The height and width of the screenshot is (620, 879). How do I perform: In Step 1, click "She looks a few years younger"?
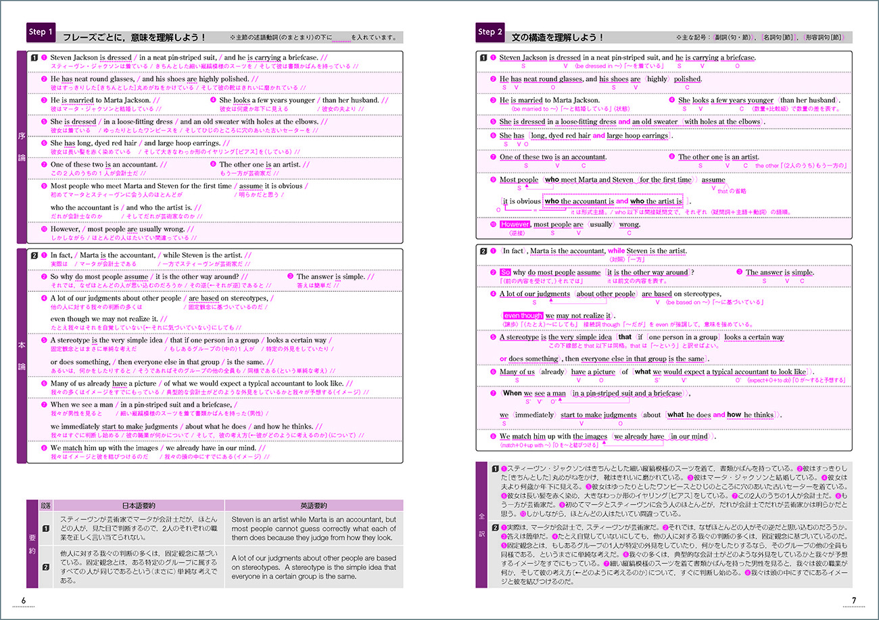[x=267, y=100]
